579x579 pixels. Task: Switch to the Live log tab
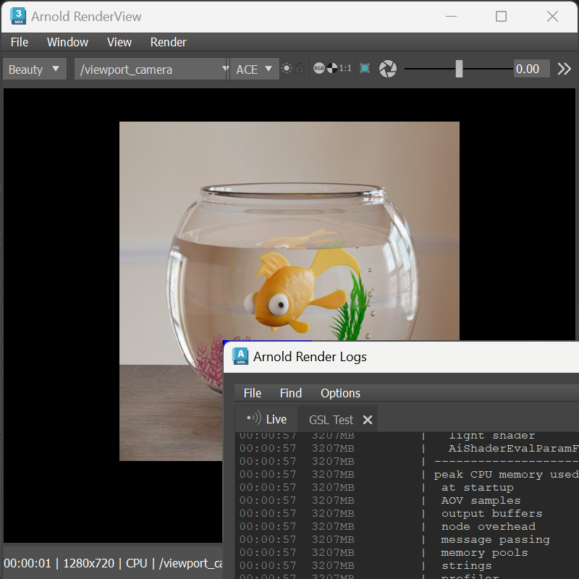pyautogui.click(x=266, y=419)
